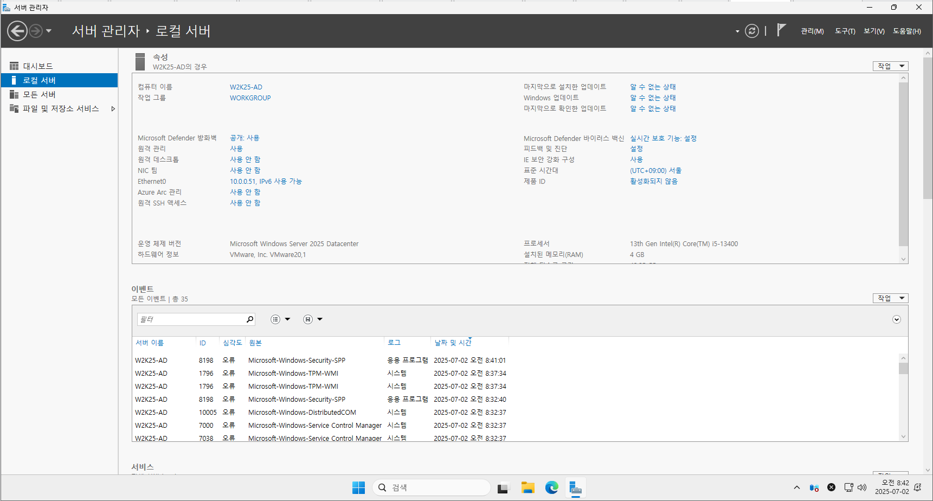Click the main window vertical scrollbar thumb
The width and height of the screenshot is (933, 501).
click(x=928, y=128)
